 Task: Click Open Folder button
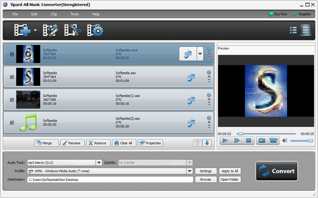click(x=230, y=180)
